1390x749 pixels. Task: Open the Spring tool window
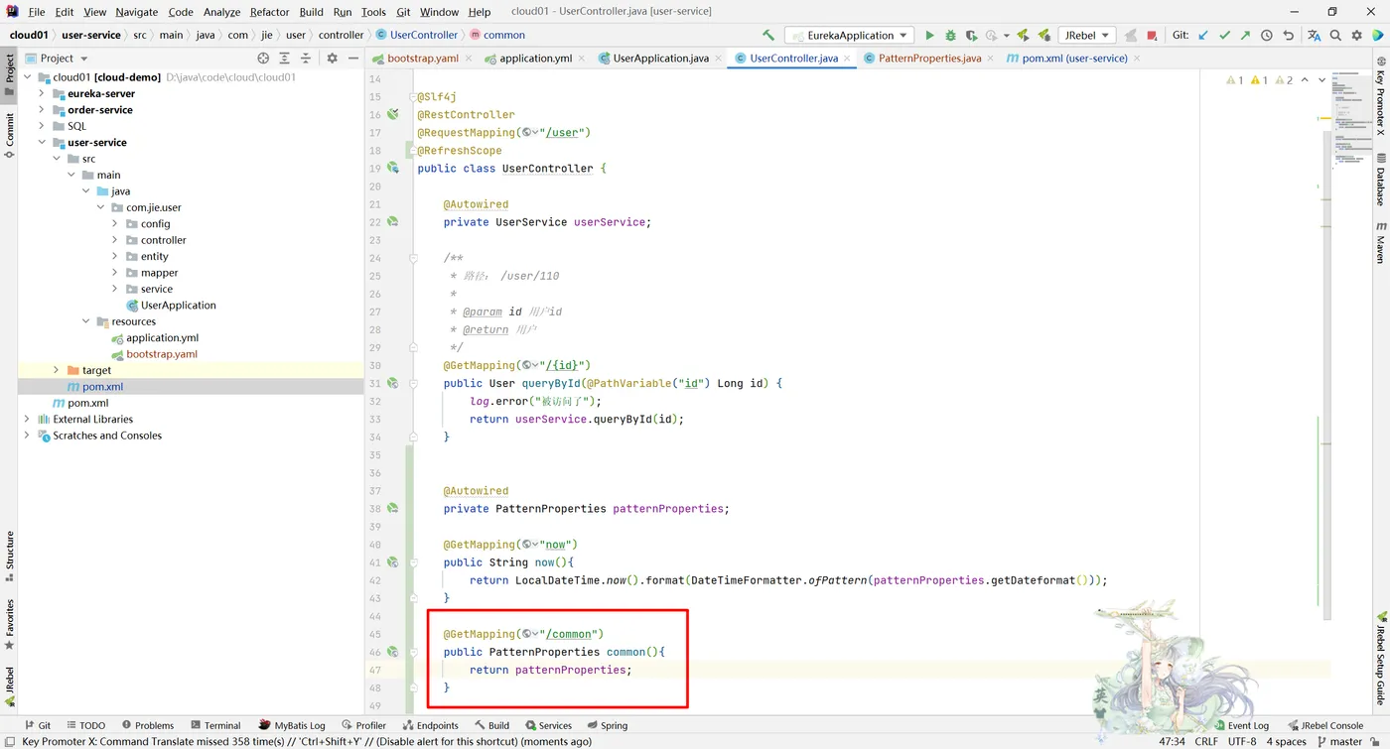point(607,725)
